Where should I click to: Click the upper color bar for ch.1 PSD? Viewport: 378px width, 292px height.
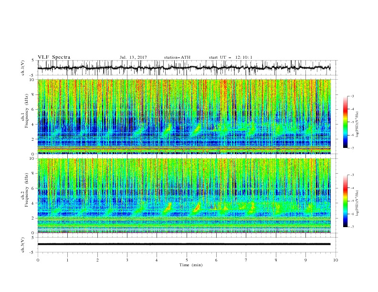tap(346, 122)
